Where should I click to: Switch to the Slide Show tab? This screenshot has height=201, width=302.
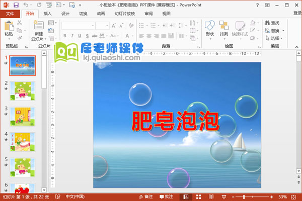125,14
